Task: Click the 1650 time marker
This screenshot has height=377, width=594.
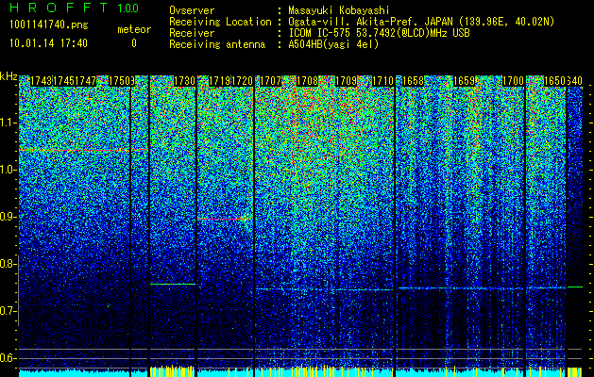Action: tap(554, 81)
